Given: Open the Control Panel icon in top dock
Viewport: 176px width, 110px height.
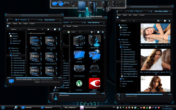Looking at the screenshot, I should pyautogui.click(x=67, y=3).
